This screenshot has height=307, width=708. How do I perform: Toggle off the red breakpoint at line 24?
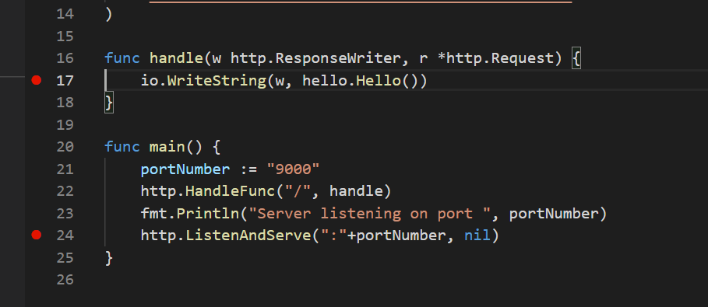37,235
